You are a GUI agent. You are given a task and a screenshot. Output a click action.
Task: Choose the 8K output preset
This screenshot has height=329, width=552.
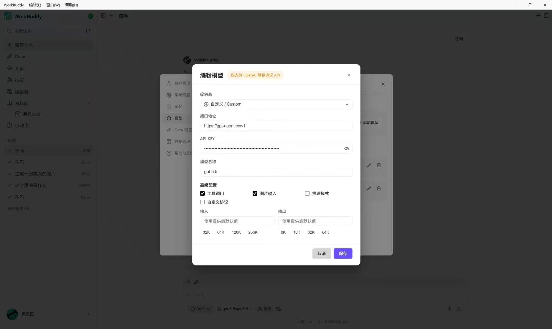click(283, 232)
